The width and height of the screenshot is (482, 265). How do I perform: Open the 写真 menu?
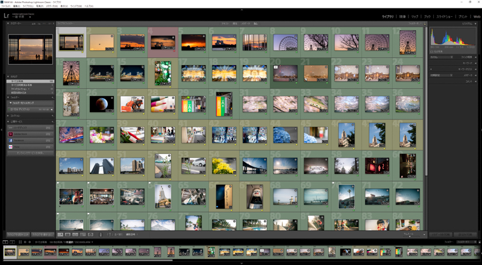tap(40, 6)
